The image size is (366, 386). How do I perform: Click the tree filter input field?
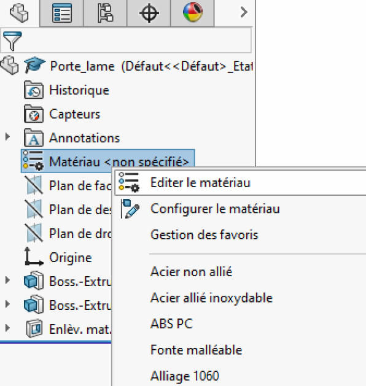[x=126, y=41]
